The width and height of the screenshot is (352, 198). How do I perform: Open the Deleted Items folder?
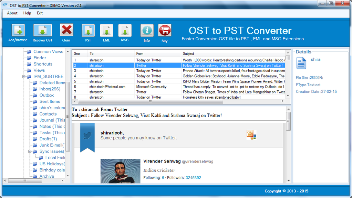tap(52, 83)
